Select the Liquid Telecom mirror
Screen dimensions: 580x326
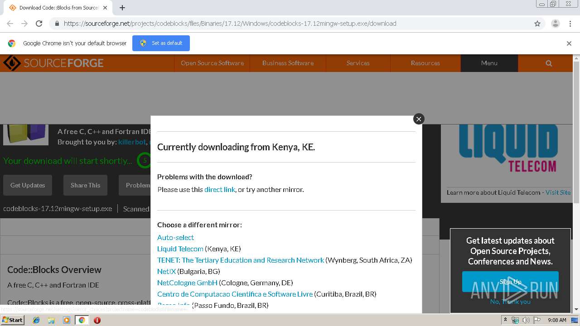180,249
